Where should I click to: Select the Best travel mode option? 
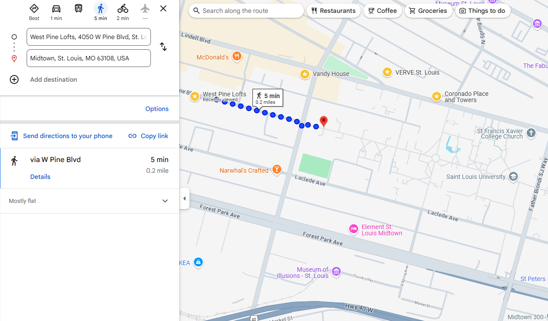coord(34,9)
